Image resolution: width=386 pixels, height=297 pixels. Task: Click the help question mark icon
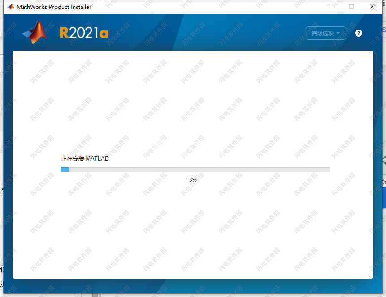click(359, 33)
